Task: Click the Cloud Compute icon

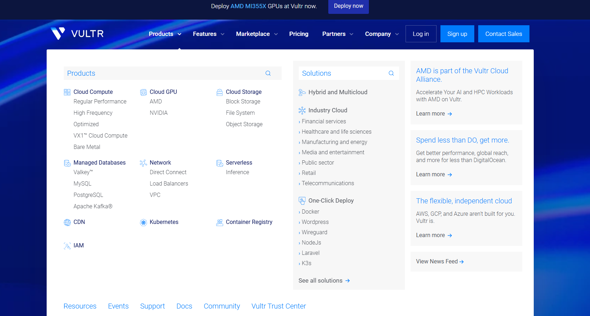Action: [x=67, y=92]
